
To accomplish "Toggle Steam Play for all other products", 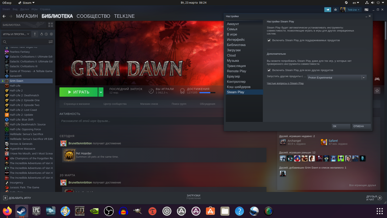I will pos(269,70).
